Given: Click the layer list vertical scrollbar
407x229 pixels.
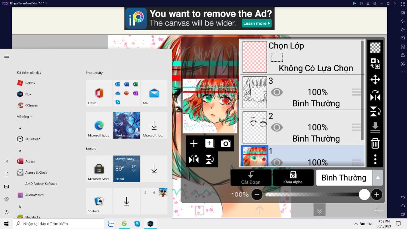Looking at the screenshot, I should [362, 90].
